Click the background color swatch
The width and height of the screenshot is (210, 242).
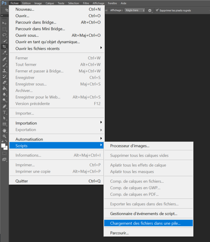point(6,148)
